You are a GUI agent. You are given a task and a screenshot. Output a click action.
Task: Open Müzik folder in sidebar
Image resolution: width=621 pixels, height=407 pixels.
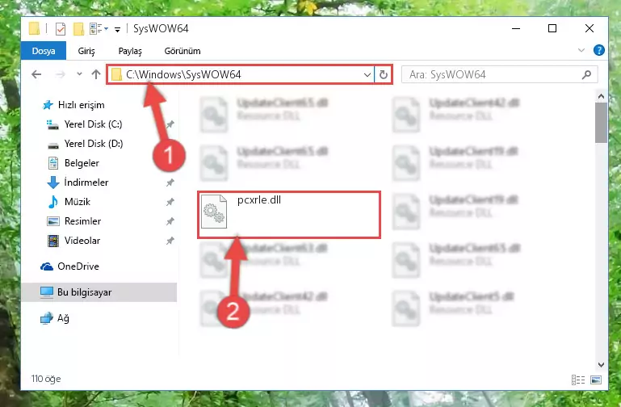click(78, 202)
